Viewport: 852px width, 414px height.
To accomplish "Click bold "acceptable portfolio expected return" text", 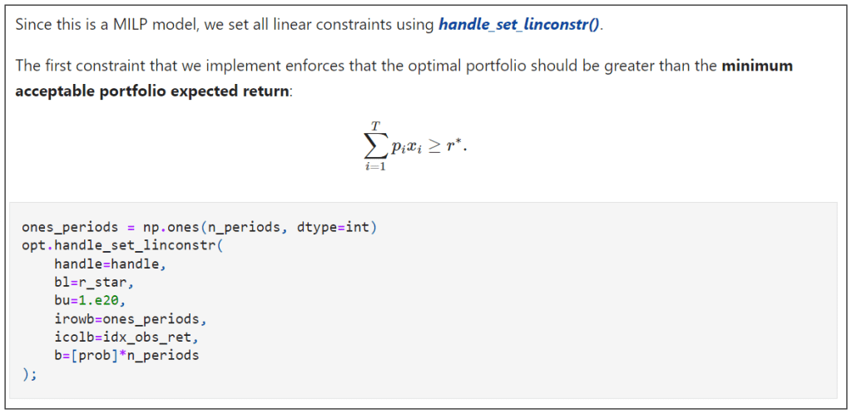I will [x=152, y=90].
